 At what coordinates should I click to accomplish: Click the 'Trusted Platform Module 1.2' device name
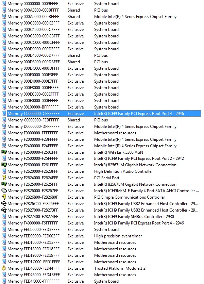(x=120, y=268)
